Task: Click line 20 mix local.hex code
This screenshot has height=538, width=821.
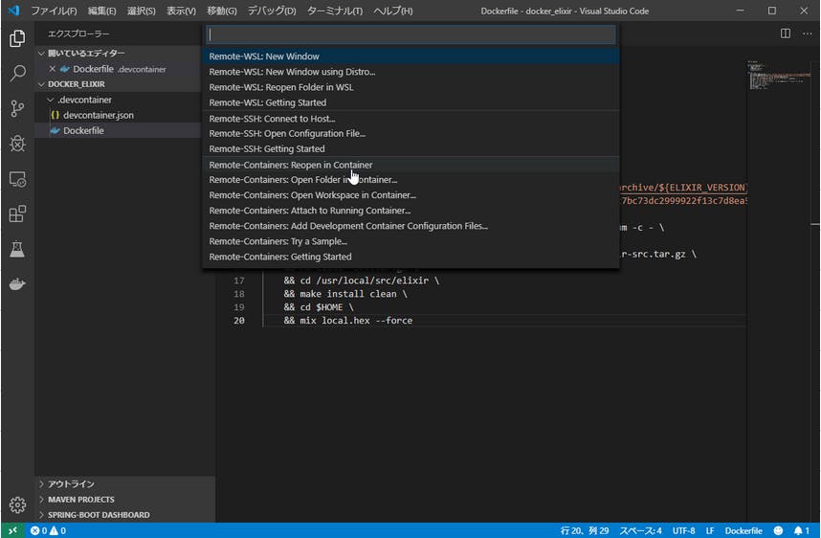Action: 348,321
